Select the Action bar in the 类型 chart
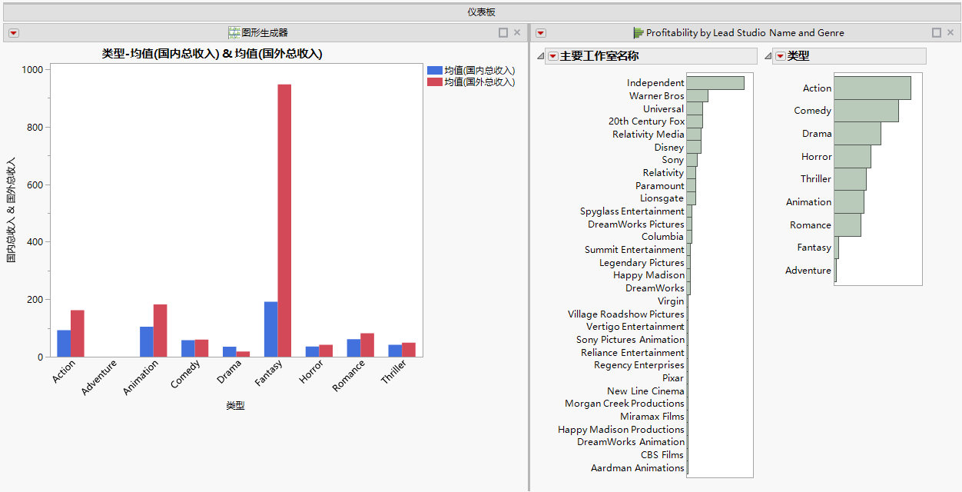Screen dimensions: 962x492 (x=872, y=88)
